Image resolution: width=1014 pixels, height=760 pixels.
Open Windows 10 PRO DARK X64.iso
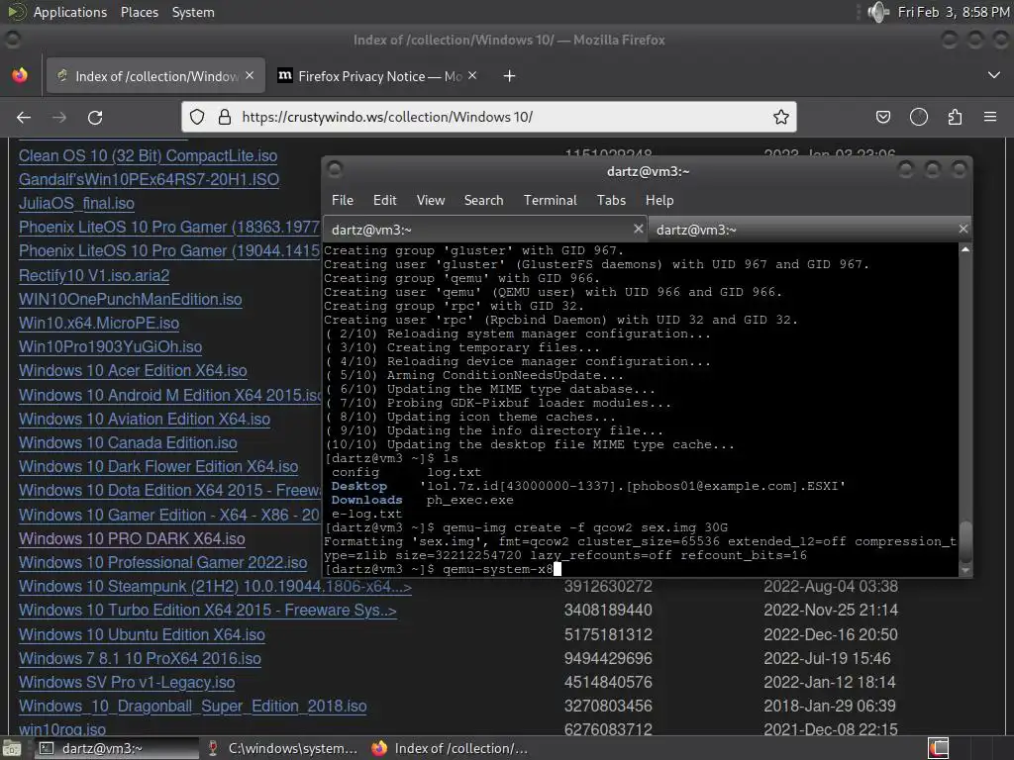click(x=132, y=538)
